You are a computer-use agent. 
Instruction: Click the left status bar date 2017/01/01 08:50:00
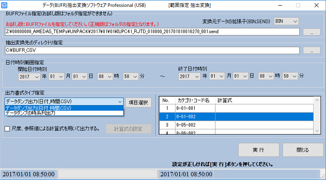[28, 174]
